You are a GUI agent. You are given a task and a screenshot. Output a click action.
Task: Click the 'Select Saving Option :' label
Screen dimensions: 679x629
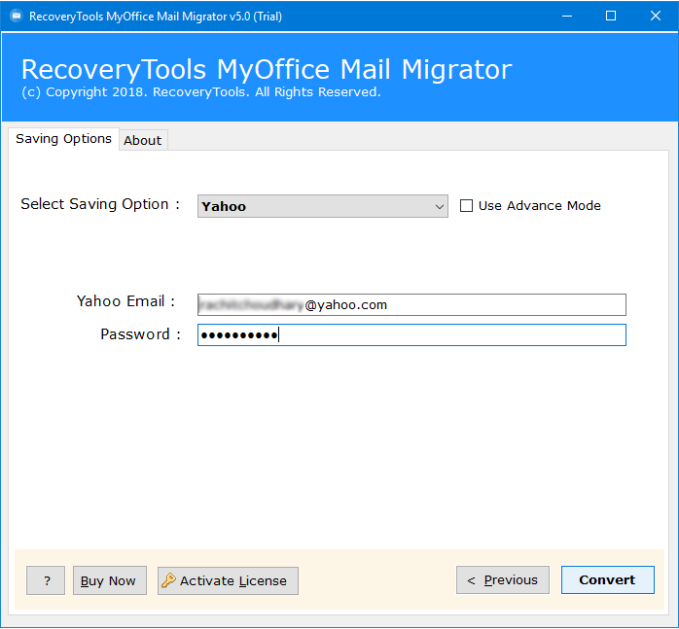coord(100,204)
